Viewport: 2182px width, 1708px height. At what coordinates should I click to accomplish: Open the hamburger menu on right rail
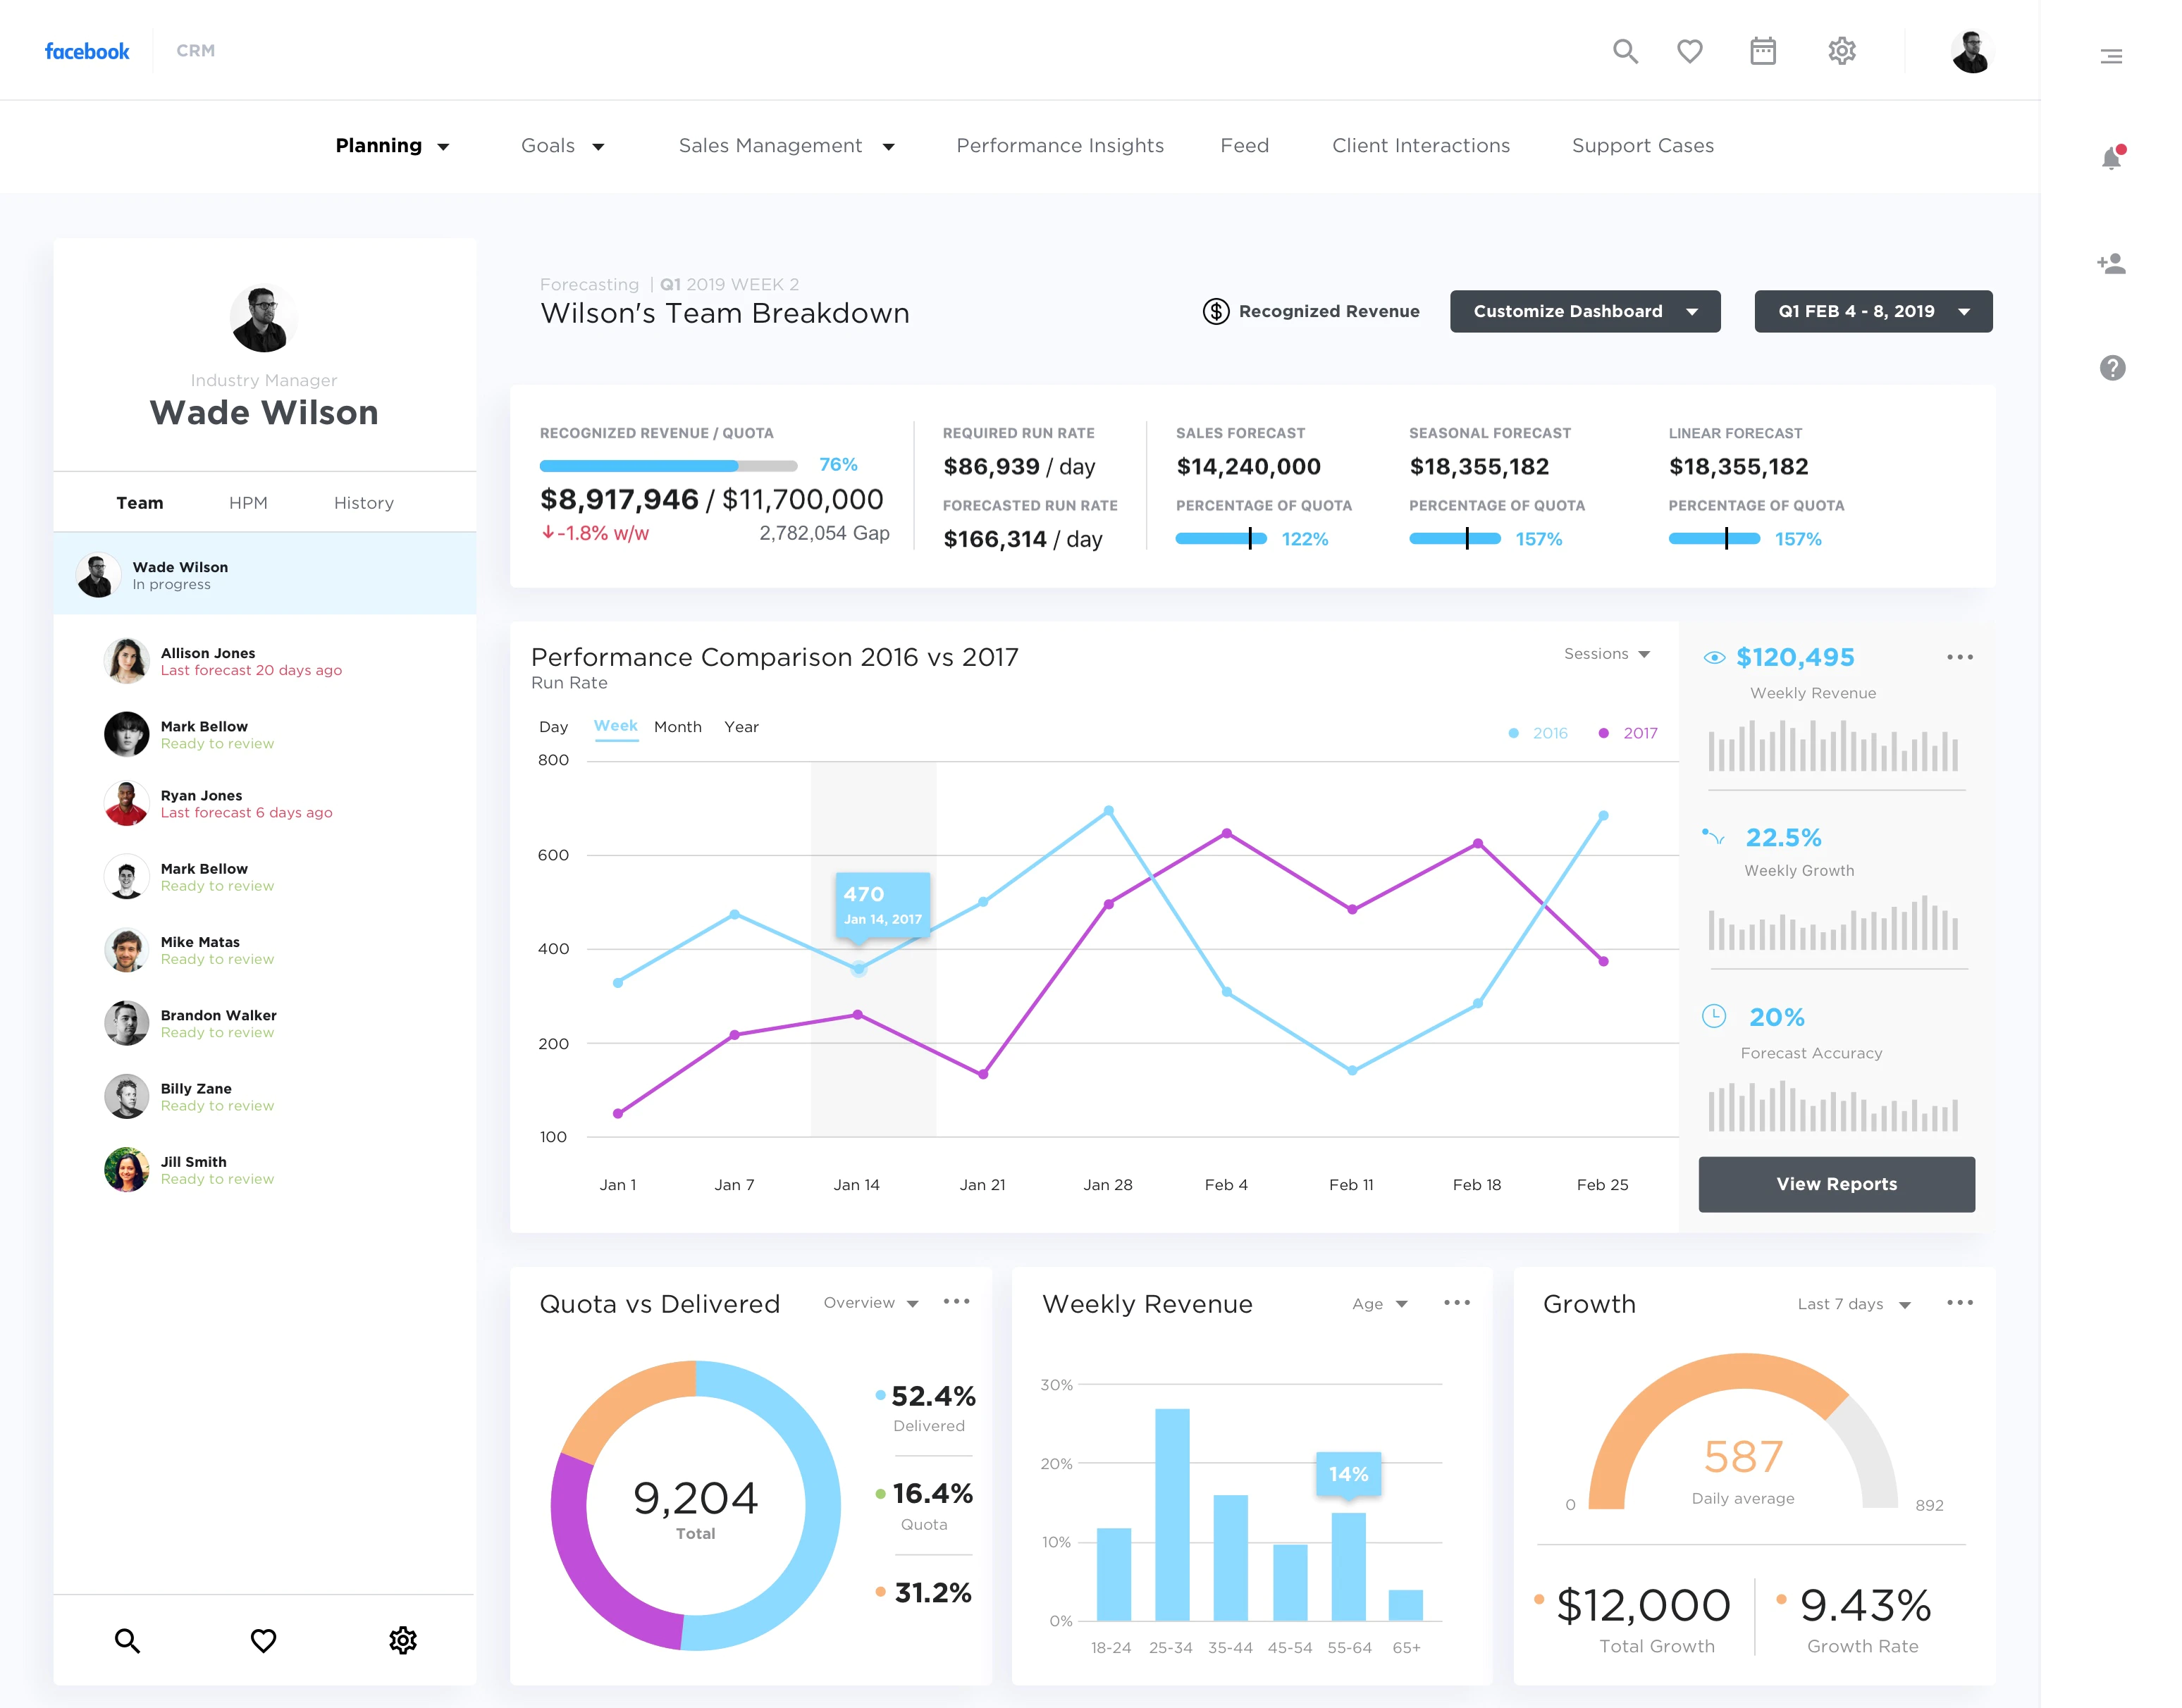coord(2111,56)
